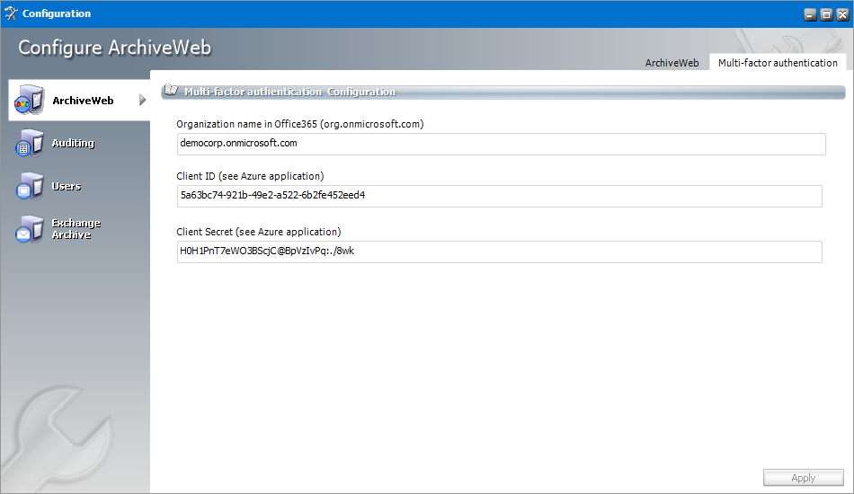Viewport: 854px width, 494px height.
Task: Switch to the ArchiveWeb tab
Action: [672, 63]
